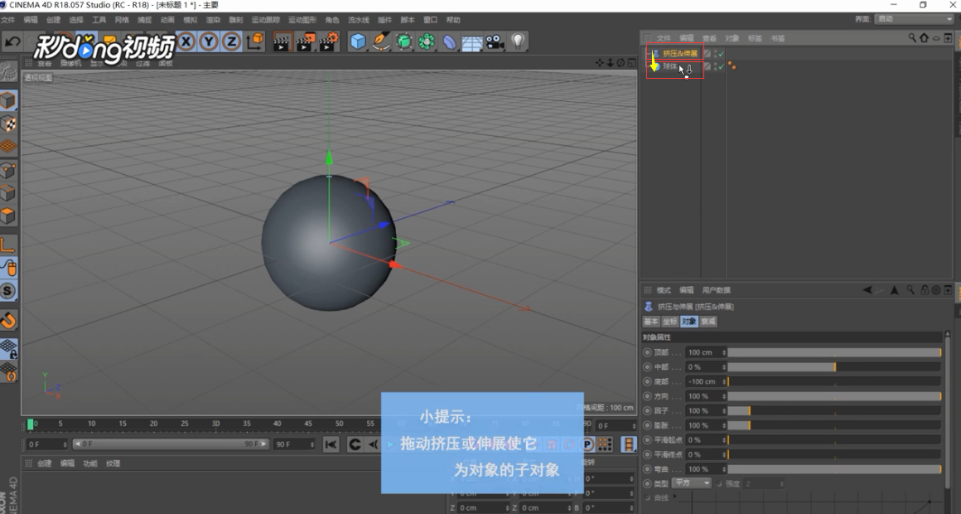The width and height of the screenshot is (961, 514).
Task: Click keyframe circle next to 方向
Action: click(647, 396)
